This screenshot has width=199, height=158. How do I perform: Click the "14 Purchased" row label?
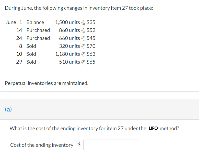[x=33, y=30]
